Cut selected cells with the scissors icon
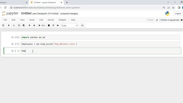Image resolution: width=183 pixels, height=103 pixels. click(14, 25)
